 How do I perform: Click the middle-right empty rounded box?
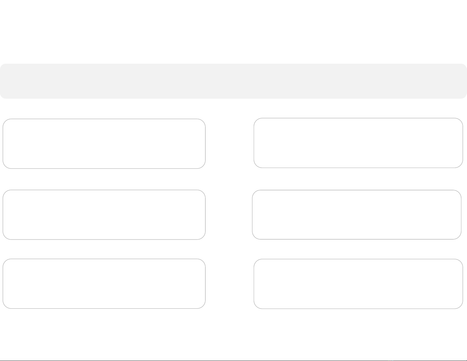[357, 215]
